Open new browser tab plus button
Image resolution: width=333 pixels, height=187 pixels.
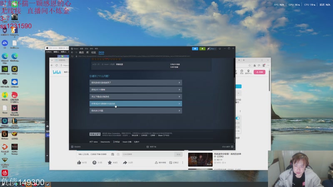244,60
